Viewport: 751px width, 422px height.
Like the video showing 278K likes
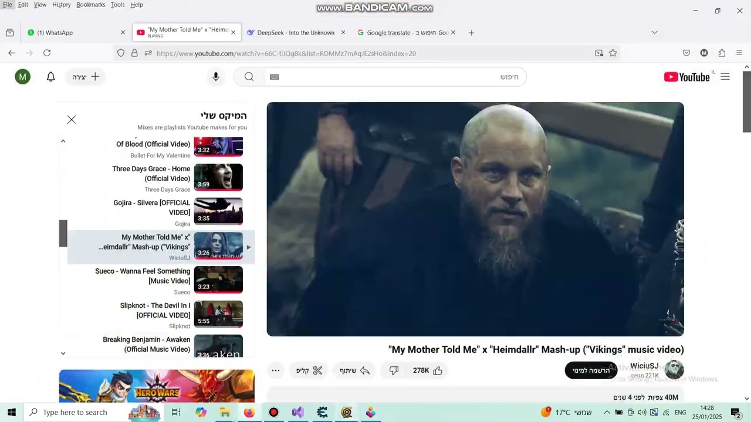click(x=428, y=370)
